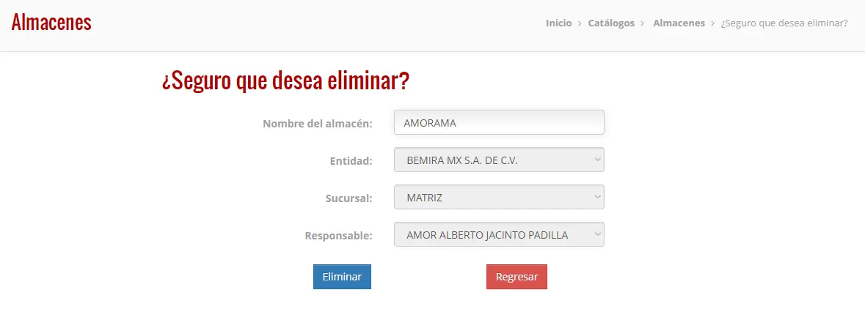Go back using the Regresar button
This screenshot has height=317, width=865.
[x=517, y=277]
